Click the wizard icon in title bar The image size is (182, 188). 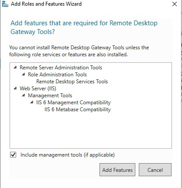tap(5, 4)
